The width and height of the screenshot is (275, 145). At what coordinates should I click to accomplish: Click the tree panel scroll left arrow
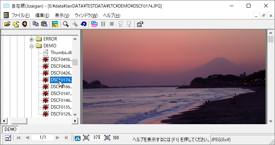coord(4,121)
